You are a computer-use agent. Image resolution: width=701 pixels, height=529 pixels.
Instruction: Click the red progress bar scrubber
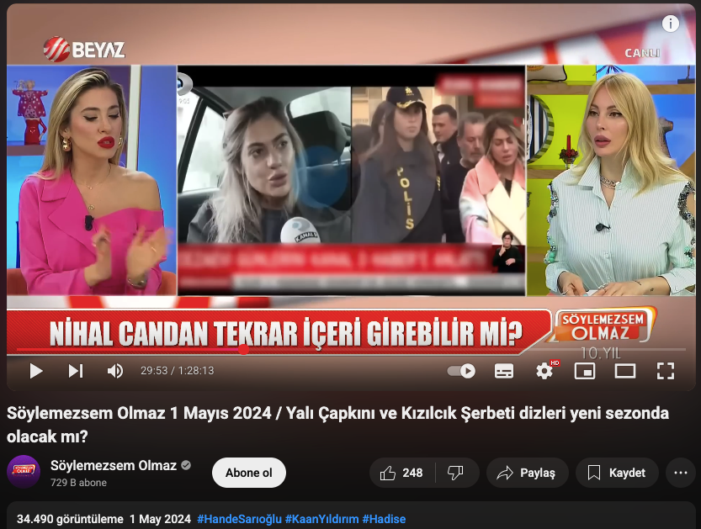point(244,349)
